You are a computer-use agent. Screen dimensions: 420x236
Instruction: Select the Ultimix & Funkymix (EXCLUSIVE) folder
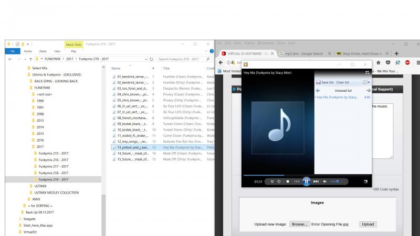57,74
